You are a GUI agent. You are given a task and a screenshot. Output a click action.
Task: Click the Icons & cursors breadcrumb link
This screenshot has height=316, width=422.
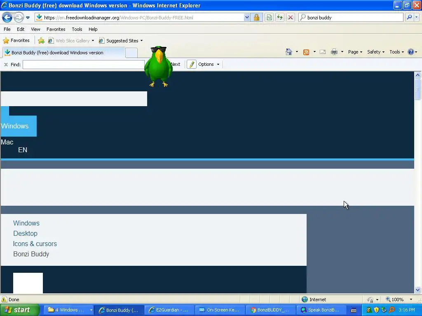(x=35, y=244)
